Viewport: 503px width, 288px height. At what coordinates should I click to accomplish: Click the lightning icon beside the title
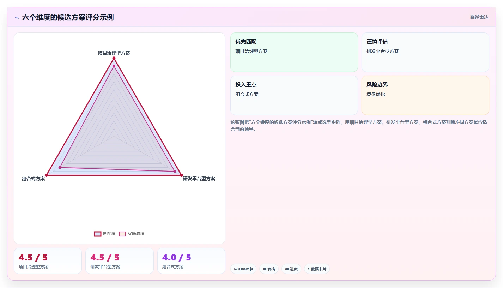click(x=17, y=18)
